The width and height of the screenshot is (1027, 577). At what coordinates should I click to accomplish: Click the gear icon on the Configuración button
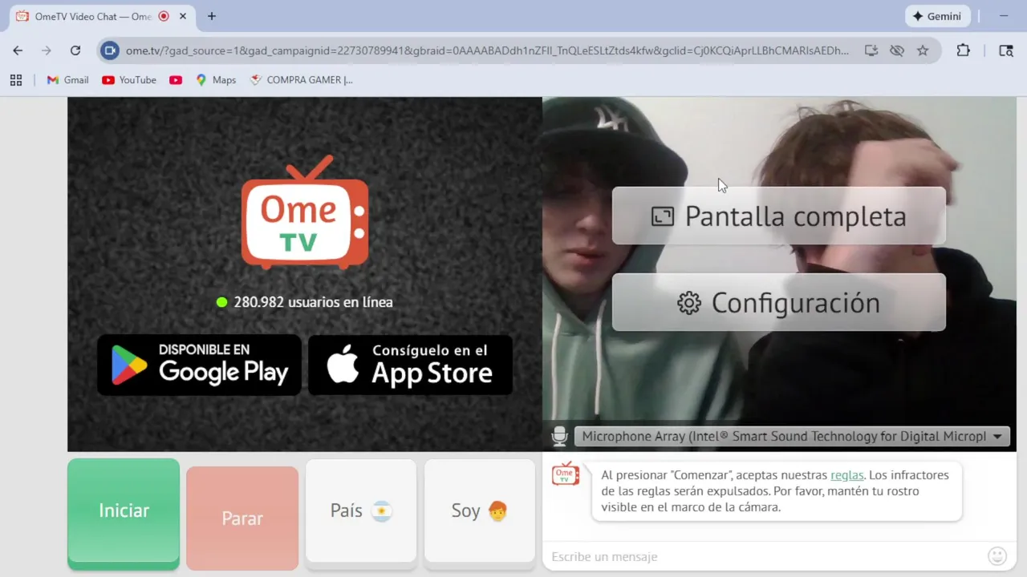coord(689,303)
